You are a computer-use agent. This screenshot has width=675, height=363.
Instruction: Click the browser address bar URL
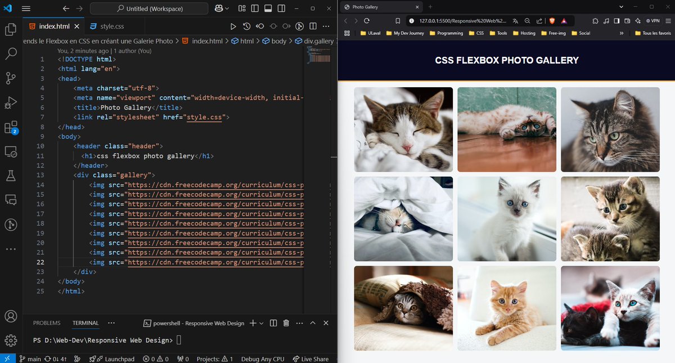pos(462,20)
